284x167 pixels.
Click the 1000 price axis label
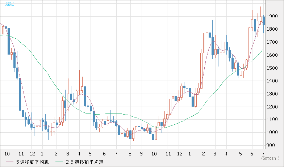272,132
